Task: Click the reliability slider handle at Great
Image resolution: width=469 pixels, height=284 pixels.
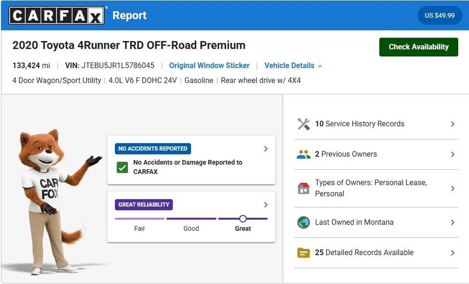Action: [243, 219]
